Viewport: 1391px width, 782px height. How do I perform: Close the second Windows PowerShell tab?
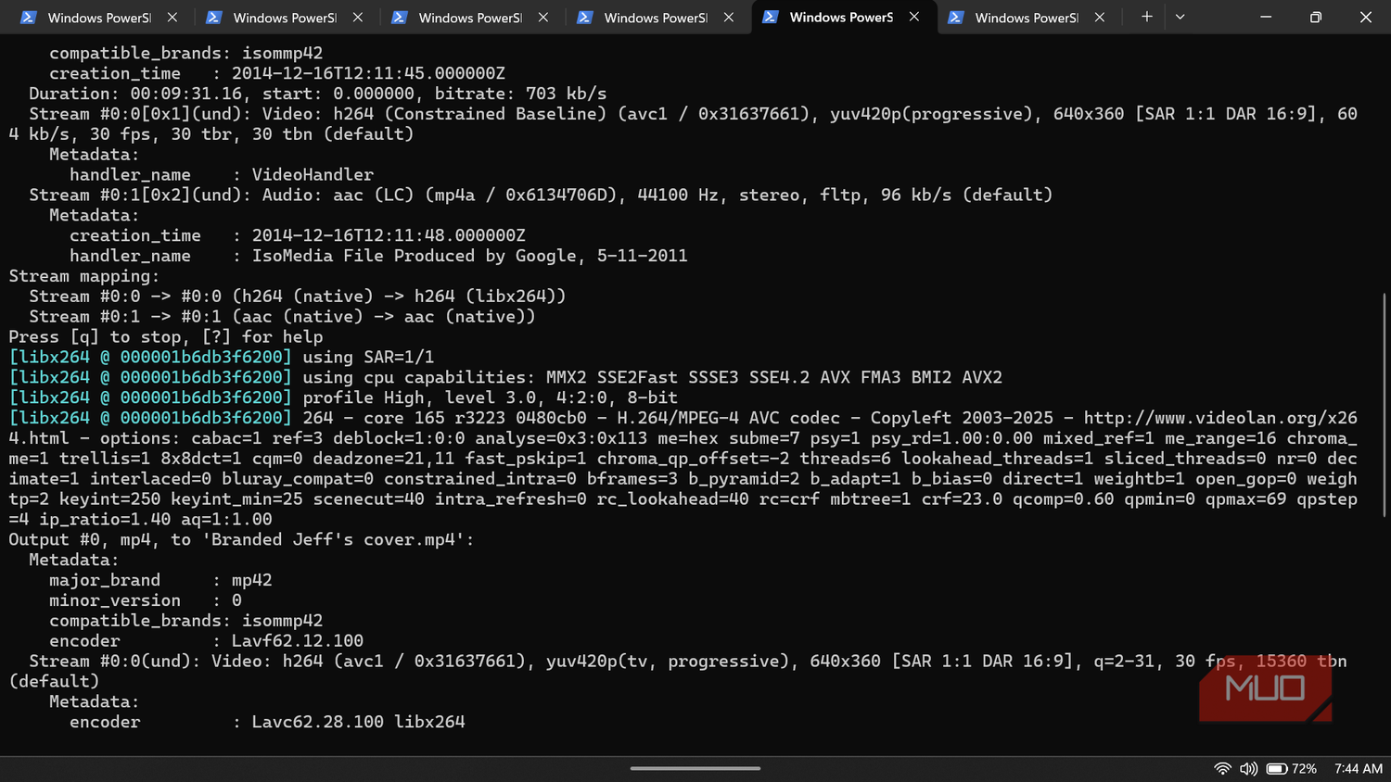[358, 18]
